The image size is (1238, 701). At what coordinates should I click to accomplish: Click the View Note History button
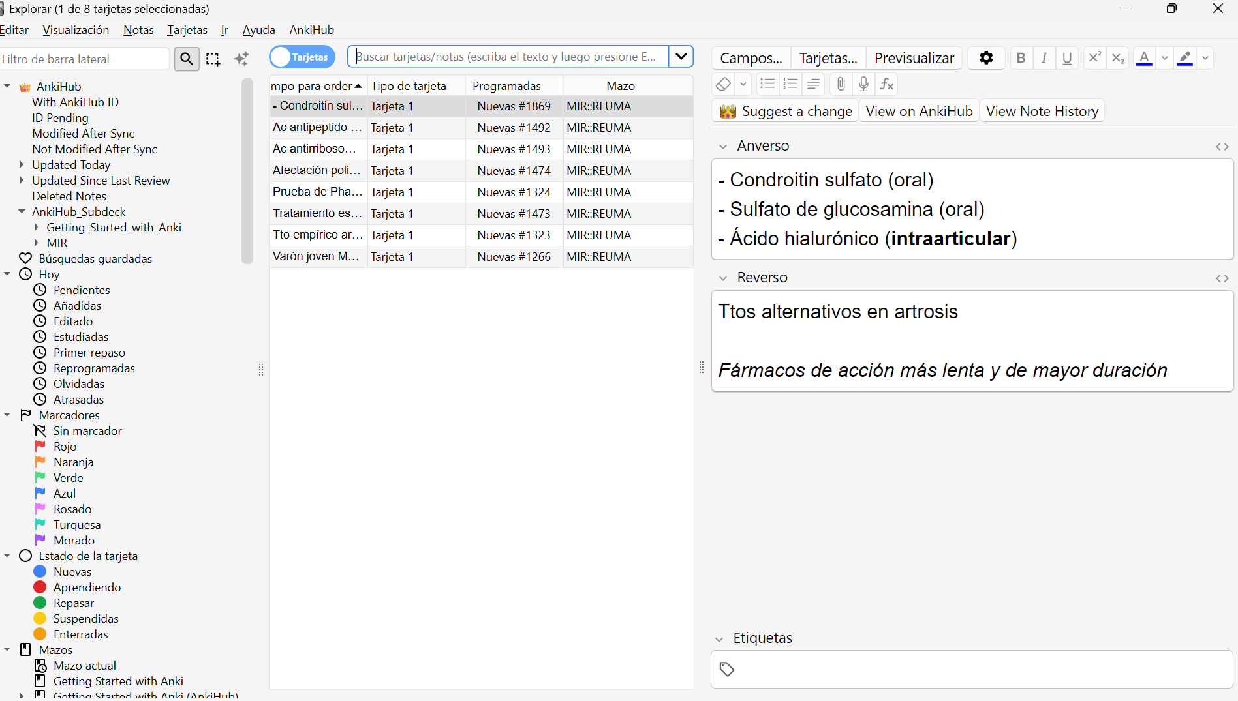pyautogui.click(x=1042, y=111)
